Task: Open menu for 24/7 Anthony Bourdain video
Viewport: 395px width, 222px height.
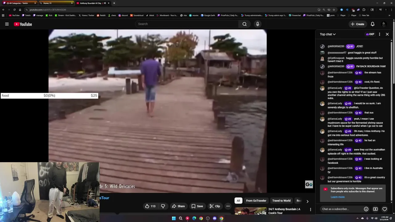Action: [310, 210]
